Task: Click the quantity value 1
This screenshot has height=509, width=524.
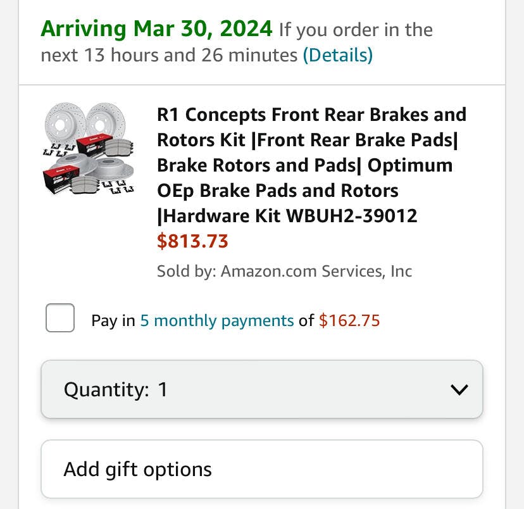Action: (x=163, y=389)
